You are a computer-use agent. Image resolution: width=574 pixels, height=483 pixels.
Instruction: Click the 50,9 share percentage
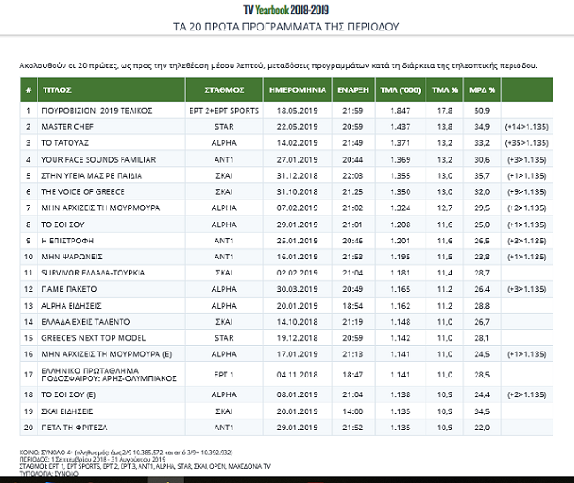(x=482, y=111)
